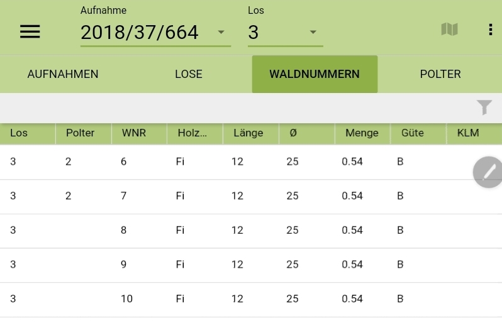Select the Waldnummern tab

point(315,74)
